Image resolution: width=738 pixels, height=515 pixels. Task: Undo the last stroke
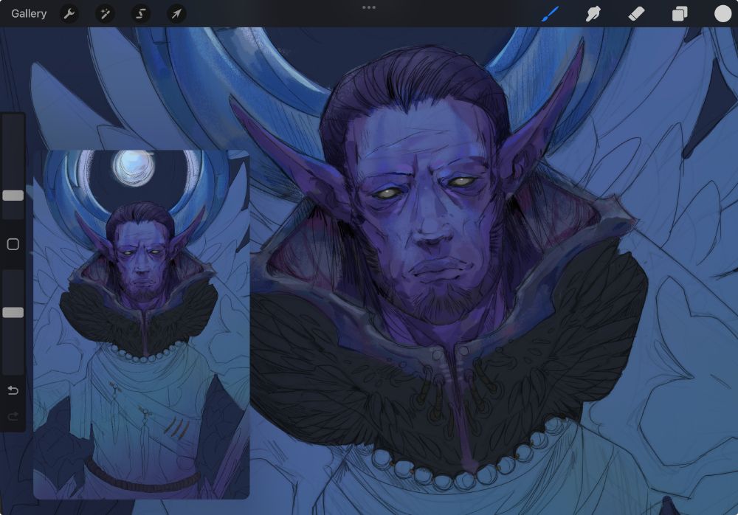tap(13, 390)
